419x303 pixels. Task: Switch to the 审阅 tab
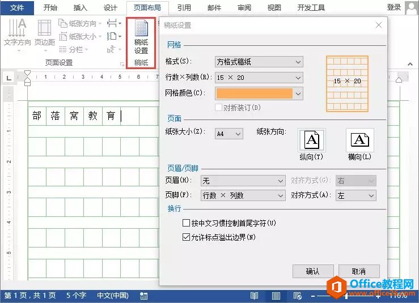244,7
